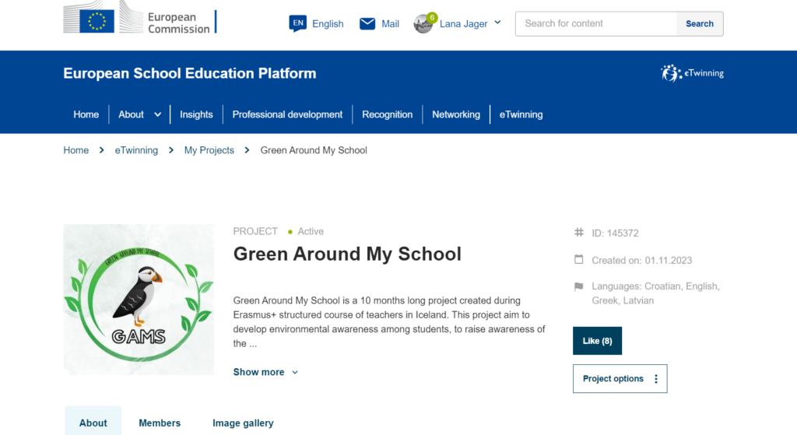Click the PROJECT label above the title
797x435 pixels.
point(255,231)
